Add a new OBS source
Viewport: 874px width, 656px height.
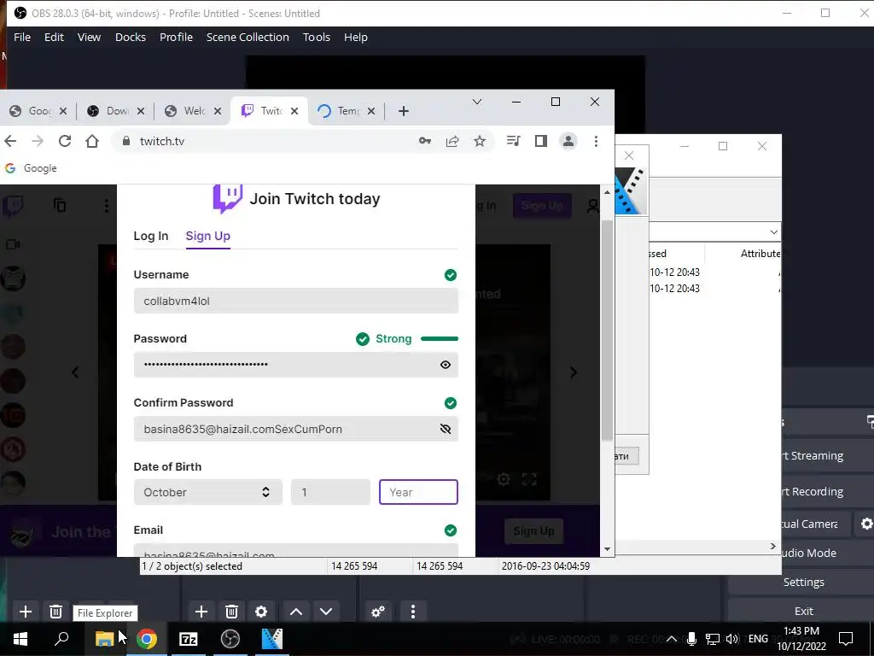201,612
